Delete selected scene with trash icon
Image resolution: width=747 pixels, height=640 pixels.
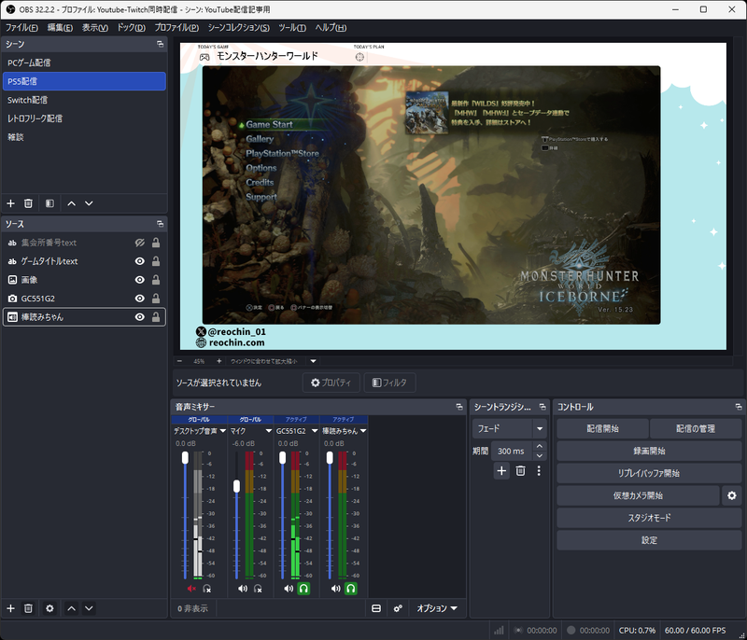click(28, 203)
